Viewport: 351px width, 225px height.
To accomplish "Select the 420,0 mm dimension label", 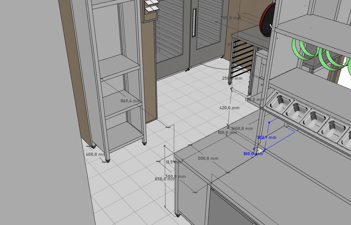I will coord(229,108).
